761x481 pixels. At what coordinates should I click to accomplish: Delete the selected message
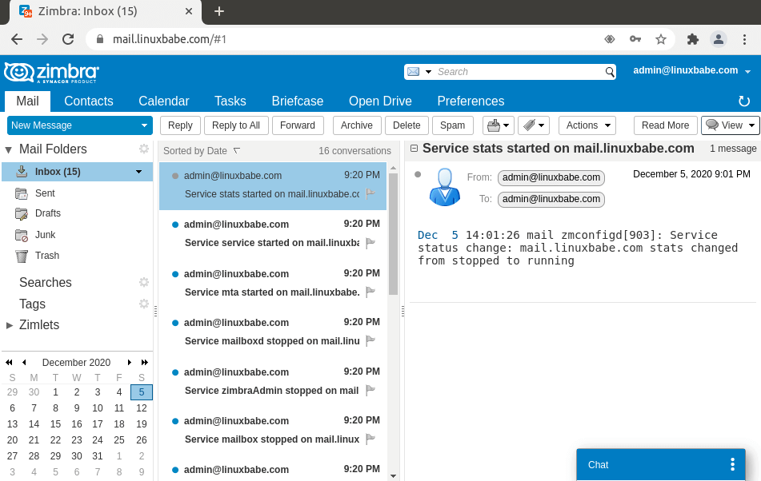tap(407, 125)
